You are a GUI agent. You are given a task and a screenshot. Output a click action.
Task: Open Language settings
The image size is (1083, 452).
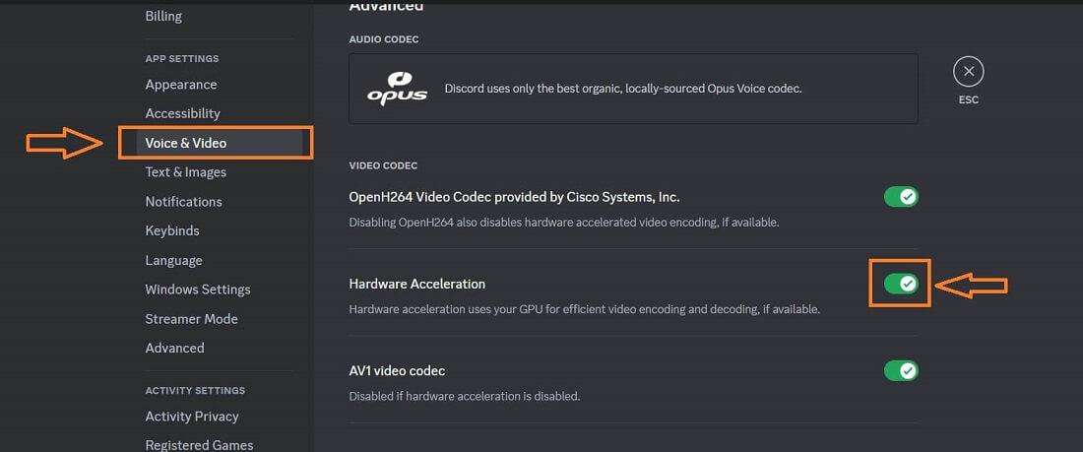pos(174,260)
